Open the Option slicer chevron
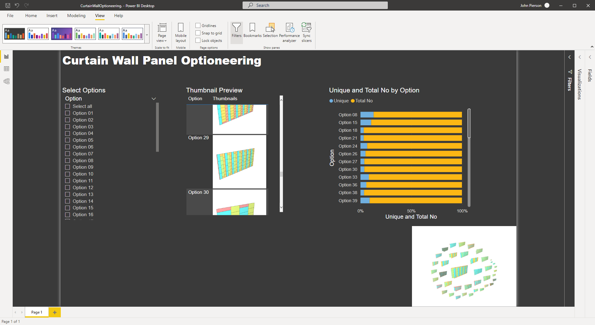The image size is (595, 325). click(x=154, y=99)
